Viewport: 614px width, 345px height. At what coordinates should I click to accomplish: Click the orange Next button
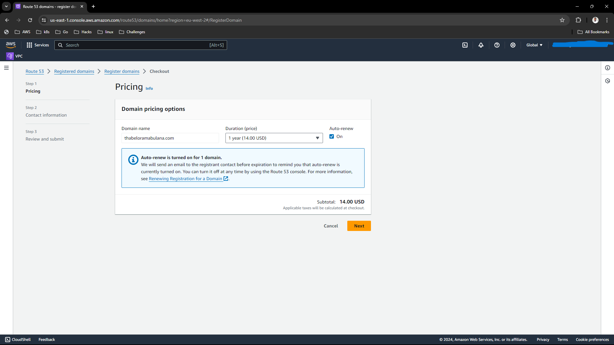coord(359,226)
